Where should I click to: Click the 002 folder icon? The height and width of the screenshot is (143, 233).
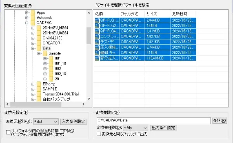click(51, 69)
